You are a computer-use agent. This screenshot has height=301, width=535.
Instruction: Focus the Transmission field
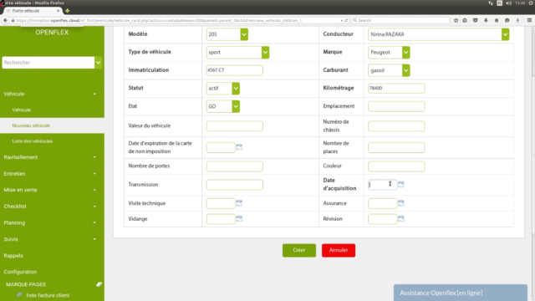pyautogui.click(x=234, y=185)
